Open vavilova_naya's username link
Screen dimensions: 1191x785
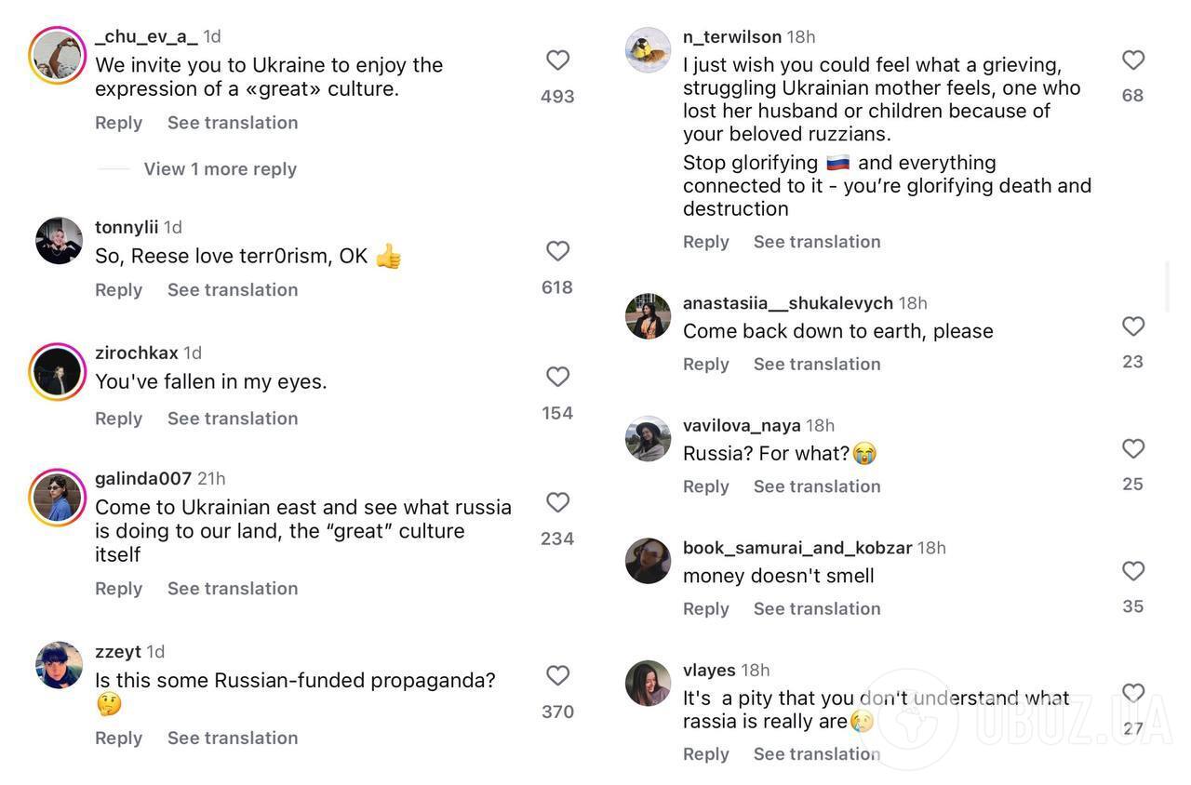click(x=742, y=425)
